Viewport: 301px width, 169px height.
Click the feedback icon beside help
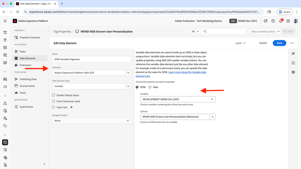click(266, 21)
